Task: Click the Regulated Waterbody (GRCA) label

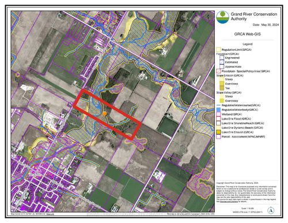Action: tap(240, 110)
